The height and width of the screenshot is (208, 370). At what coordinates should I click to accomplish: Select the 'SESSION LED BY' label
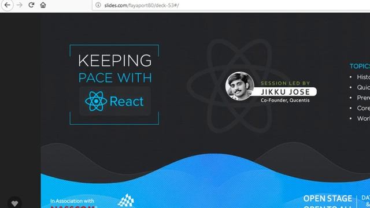285,83
